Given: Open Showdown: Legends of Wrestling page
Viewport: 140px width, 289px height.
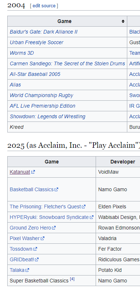Looking at the screenshot, I should click(47, 116).
